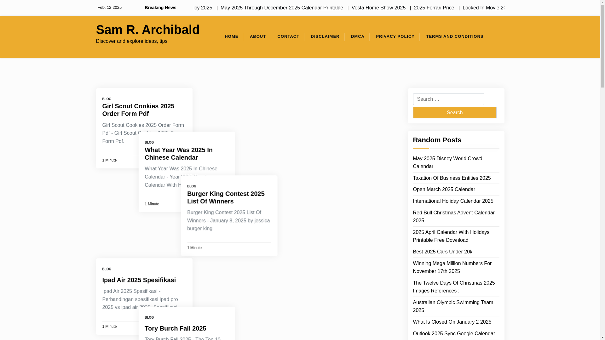
Task: Click the Search button
Action: click(x=454, y=112)
